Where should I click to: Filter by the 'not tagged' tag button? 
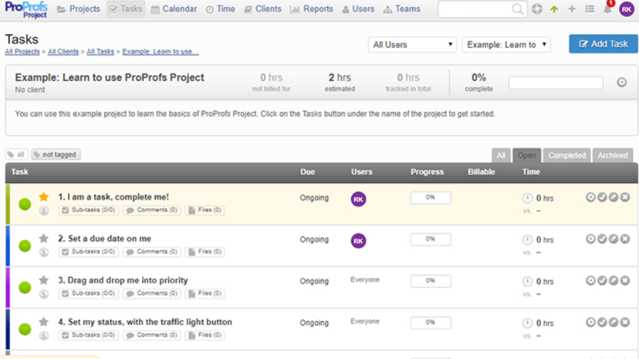pos(56,155)
